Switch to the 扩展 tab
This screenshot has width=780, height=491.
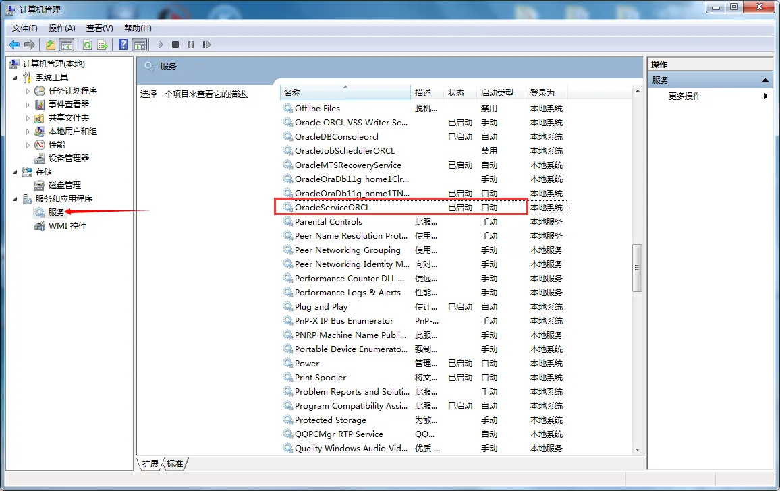(150, 463)
